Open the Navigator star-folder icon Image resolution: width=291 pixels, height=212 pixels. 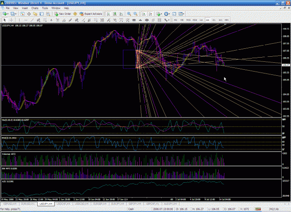point(35,14)
